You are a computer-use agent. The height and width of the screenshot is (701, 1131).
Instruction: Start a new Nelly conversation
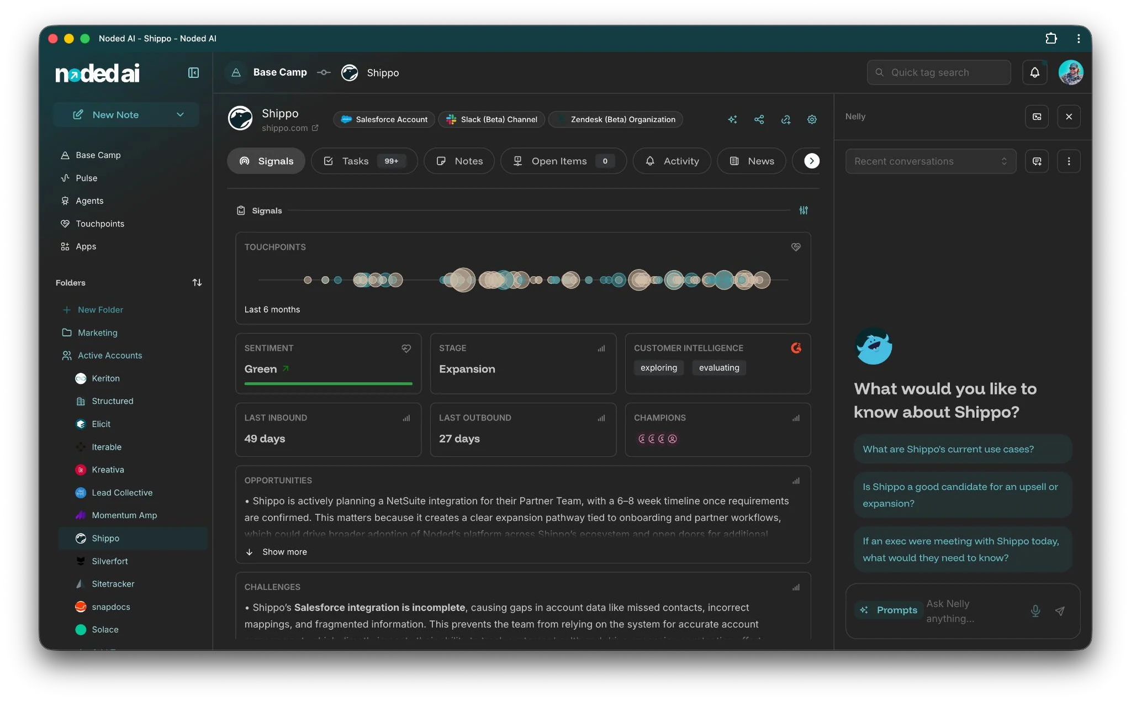tap(1037, 161)
